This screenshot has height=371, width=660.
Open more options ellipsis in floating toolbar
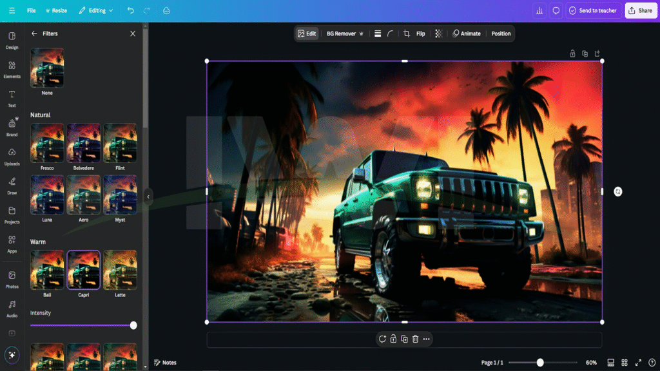[x=427, y=339]
